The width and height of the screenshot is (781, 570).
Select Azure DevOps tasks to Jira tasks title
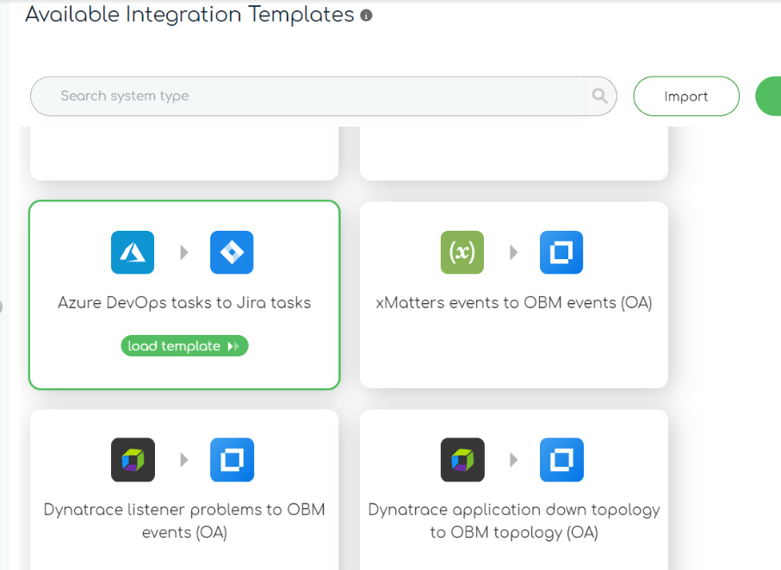[x=184, y=303]
